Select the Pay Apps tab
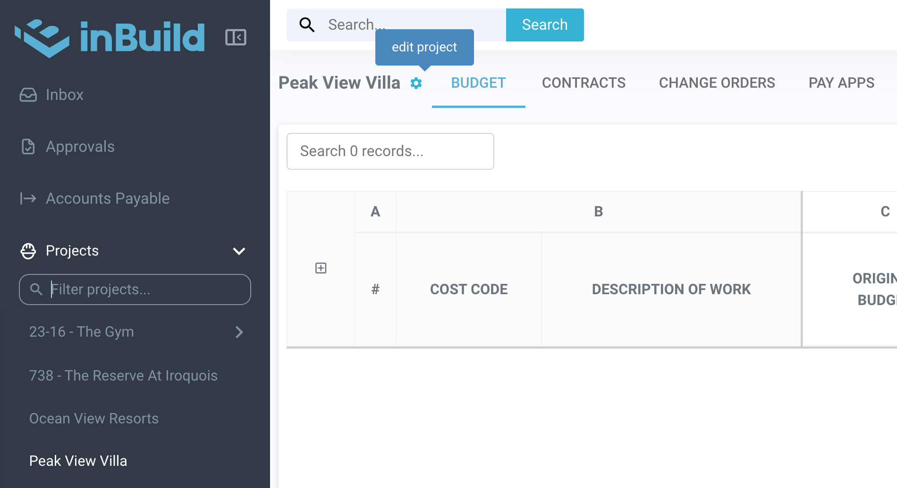 click(x=841, y=83)
